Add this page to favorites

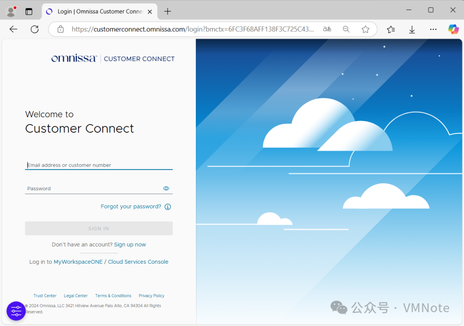click(366, 29)
